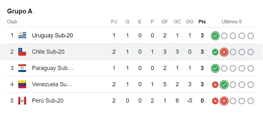Viewport: 263px width, 116px height.
Task: Click Paraguay's green win checkmark icon
Action: pyautogui.click(x=215, y=68)
